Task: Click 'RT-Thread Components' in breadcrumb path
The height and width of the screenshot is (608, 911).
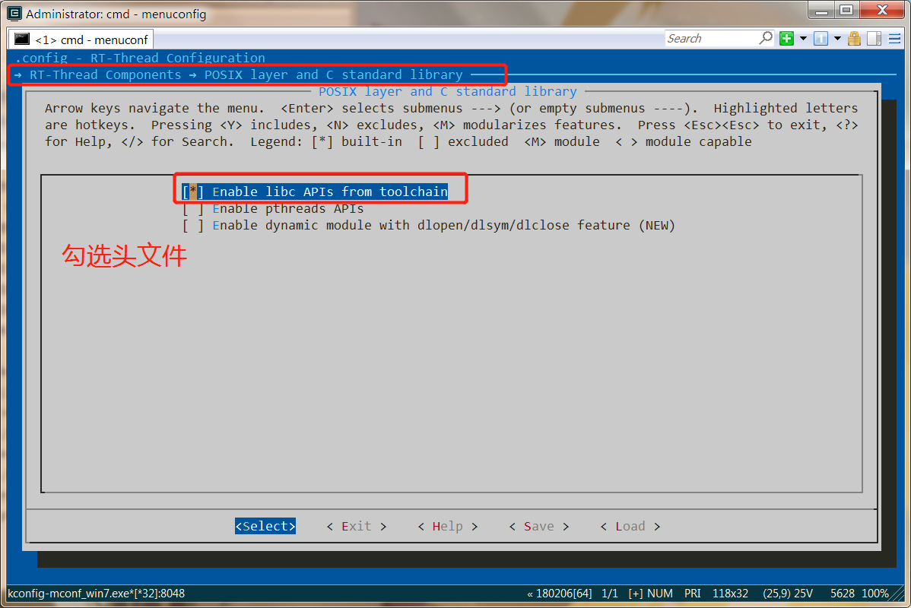Action: point(105,75)
